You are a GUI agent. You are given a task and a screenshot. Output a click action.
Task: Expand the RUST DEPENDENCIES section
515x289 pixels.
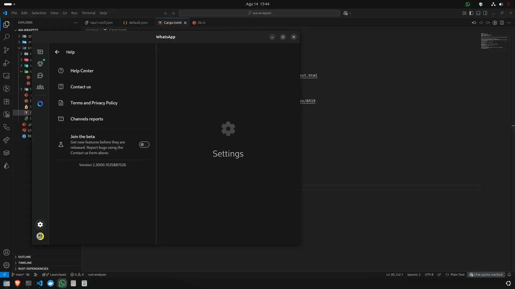33,269
